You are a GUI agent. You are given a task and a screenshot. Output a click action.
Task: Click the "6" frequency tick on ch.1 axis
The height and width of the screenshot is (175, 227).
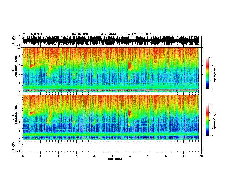point(20,65)
